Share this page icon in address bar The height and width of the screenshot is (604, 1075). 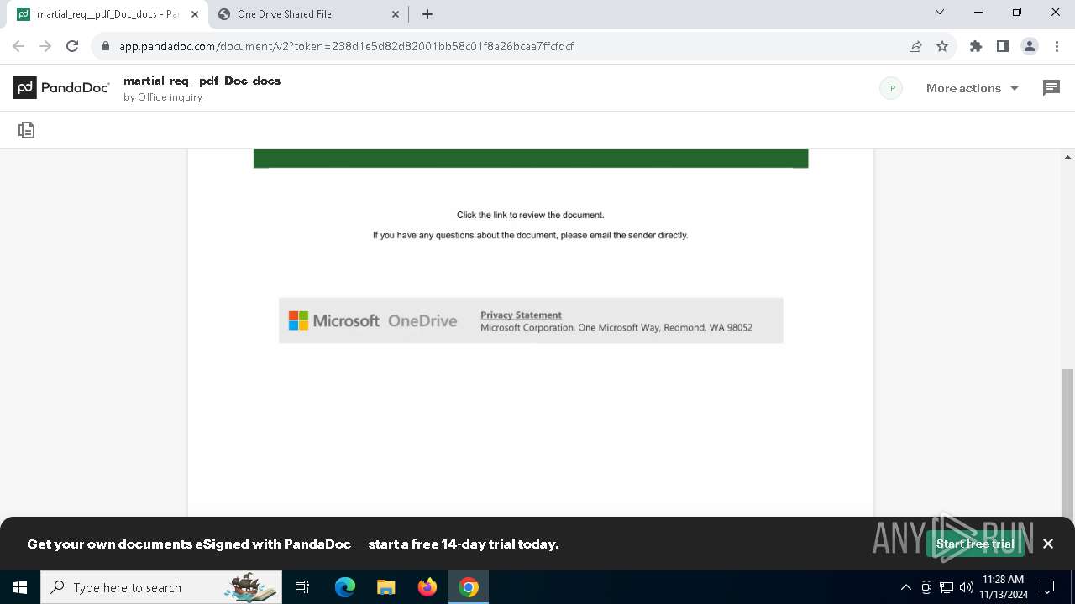point(915,46)
